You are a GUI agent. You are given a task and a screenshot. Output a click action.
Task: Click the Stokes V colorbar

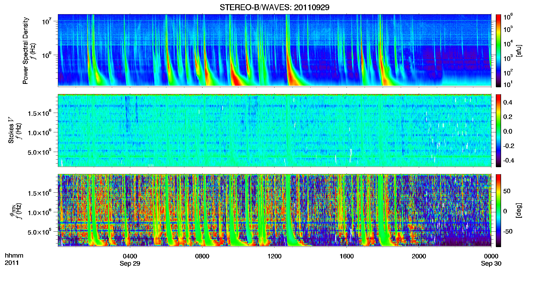tap(498, 130)
